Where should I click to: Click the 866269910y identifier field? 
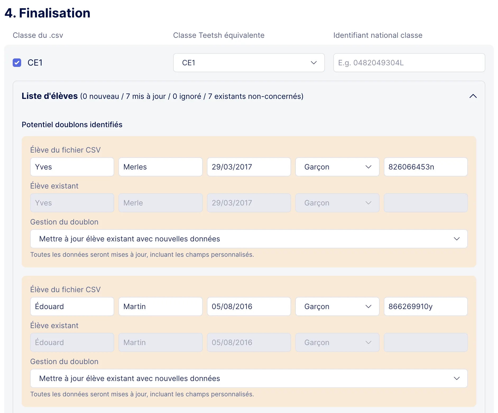click(x=426, y=306)
